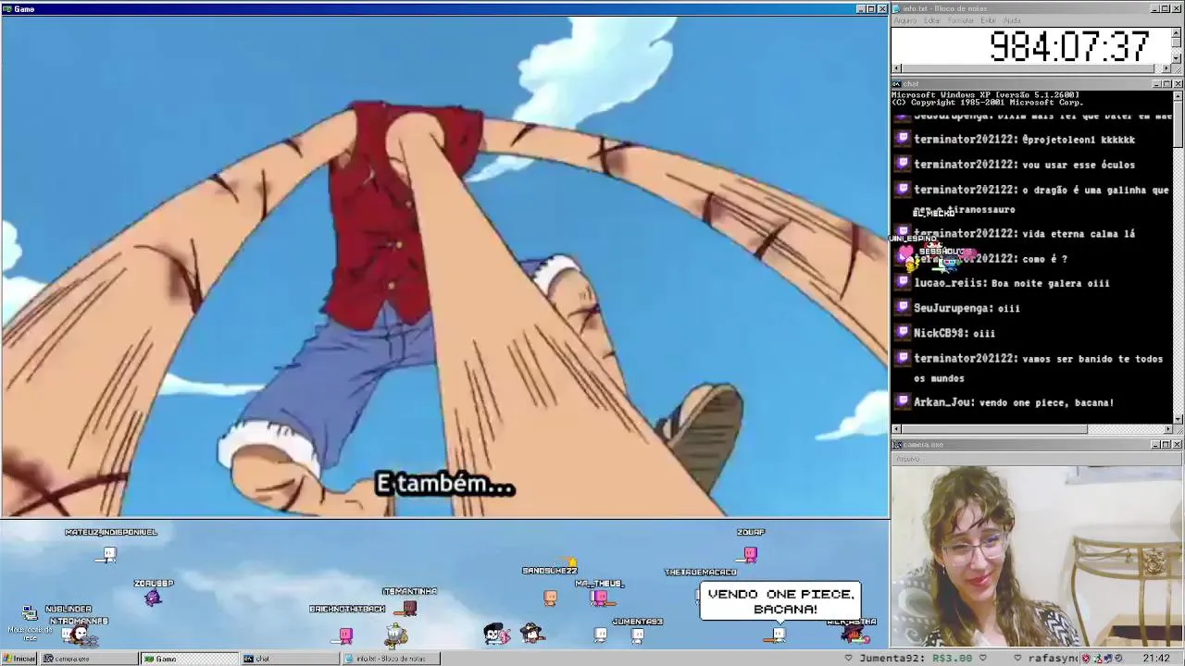Click the chat window vertical scroll up arrow

pos(1178,95)
